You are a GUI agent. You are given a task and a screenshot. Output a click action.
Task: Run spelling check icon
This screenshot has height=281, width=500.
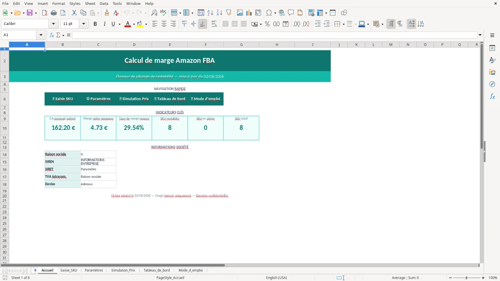pos(163,13)
